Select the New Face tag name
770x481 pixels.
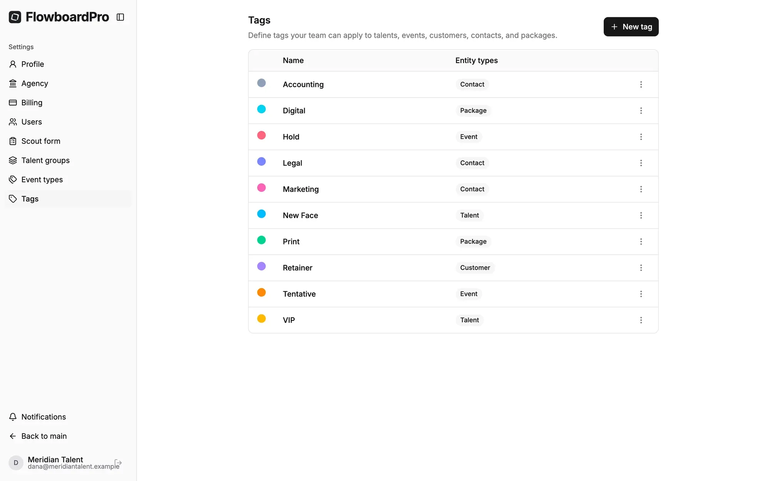[300, 215]
